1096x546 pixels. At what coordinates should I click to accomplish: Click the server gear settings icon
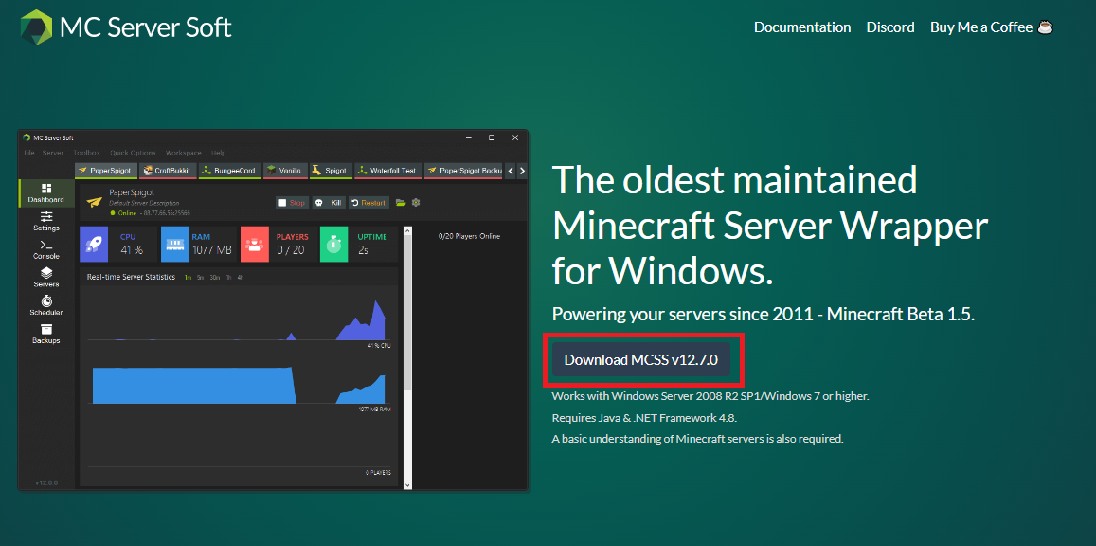coord(415,203)
